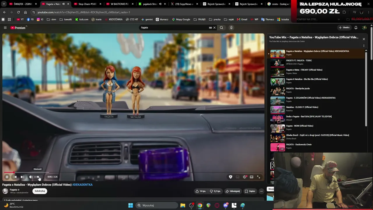Open the Fagata channel avatar

pos(5,191)
